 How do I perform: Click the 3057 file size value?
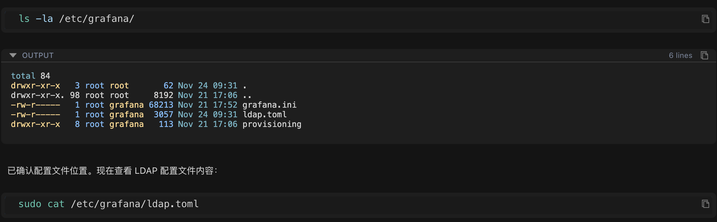[x=163, y=115]
